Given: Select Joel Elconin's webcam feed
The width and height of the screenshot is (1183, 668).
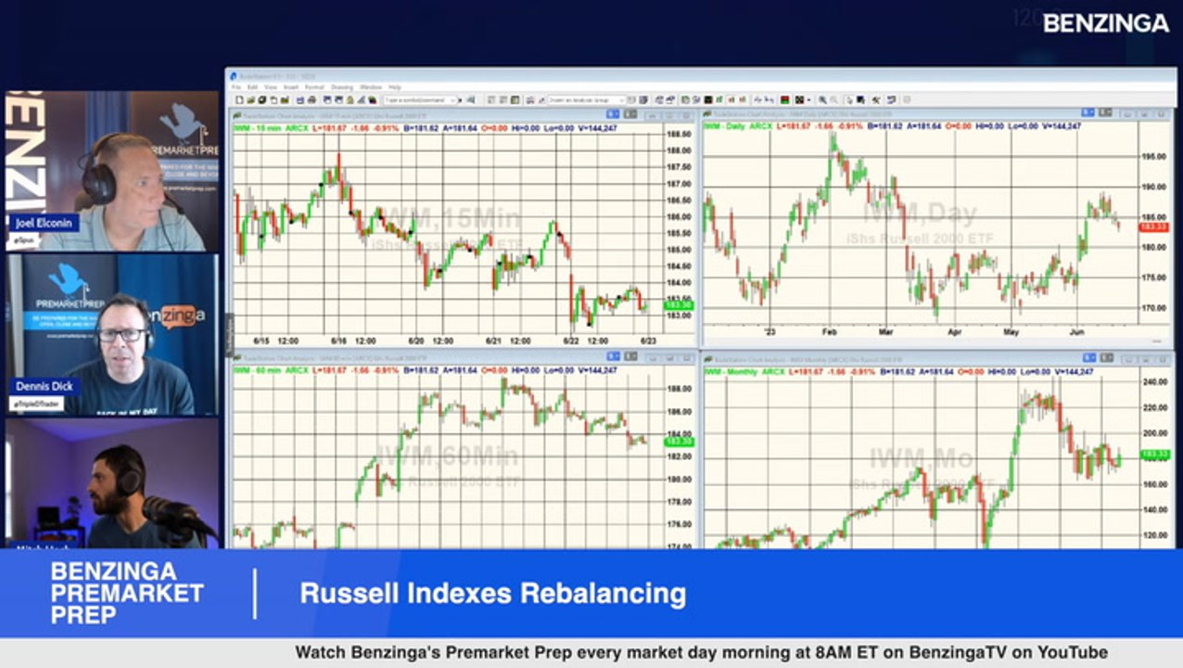Looking at the screenshot, I should (112, 171).
